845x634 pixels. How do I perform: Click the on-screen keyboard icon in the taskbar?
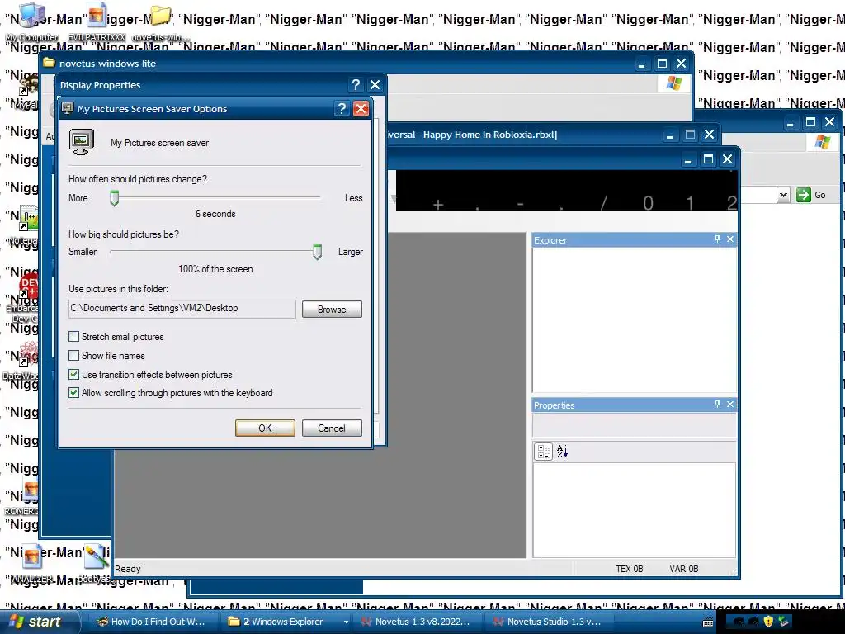pyautogui.click(x=708, y=622)
